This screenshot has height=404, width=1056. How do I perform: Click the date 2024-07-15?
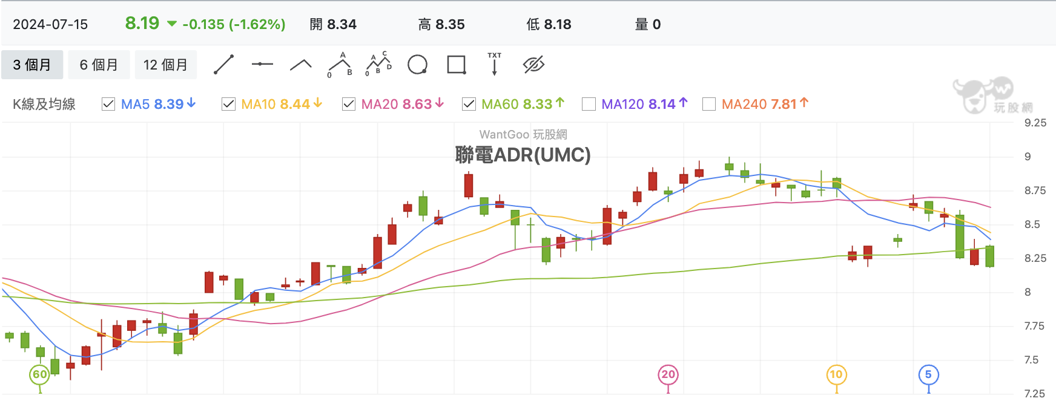[x=50, y=24]
